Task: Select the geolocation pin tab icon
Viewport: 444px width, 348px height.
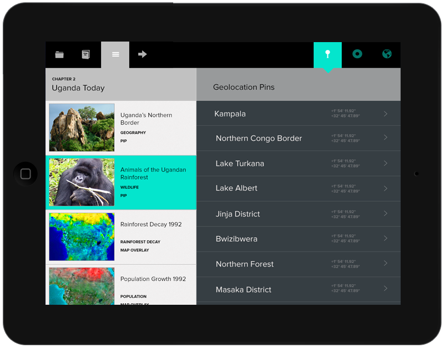Action: coord(327,54)
